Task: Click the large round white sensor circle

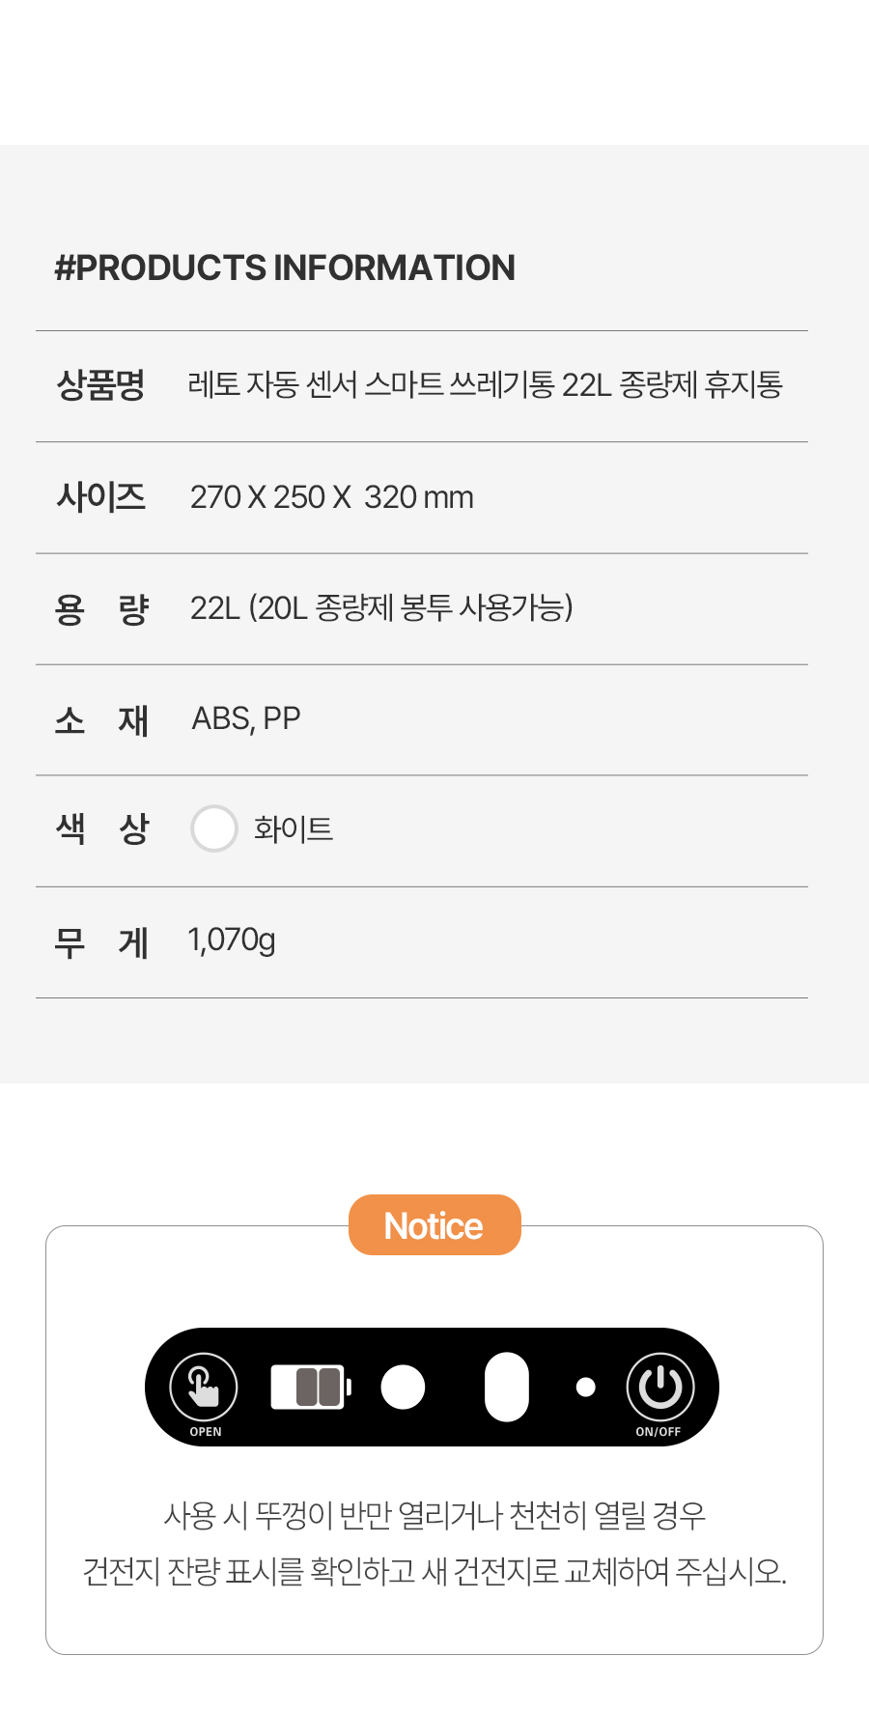Action: [x=403, y=1388]
